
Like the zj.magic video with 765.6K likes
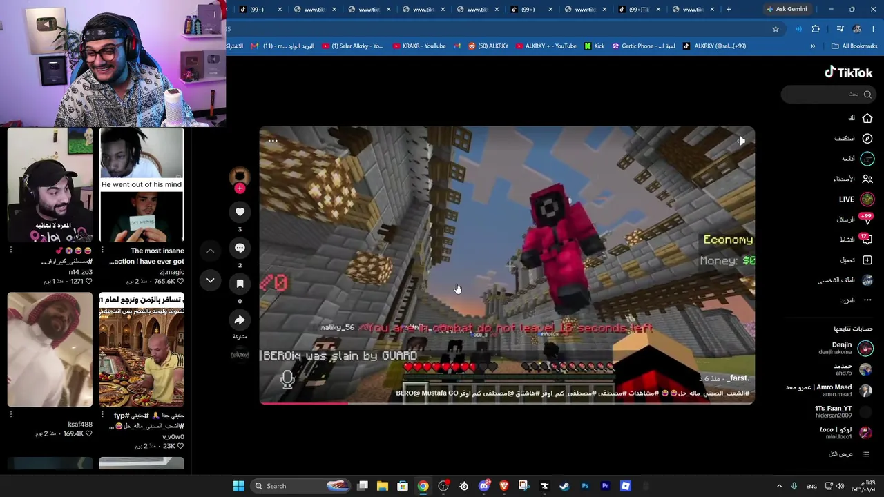tap(180, 282)
